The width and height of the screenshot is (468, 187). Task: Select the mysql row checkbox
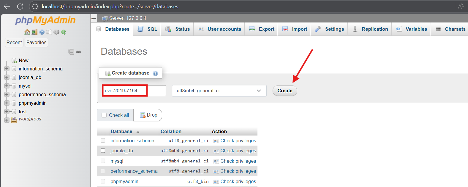coord(103,161)
